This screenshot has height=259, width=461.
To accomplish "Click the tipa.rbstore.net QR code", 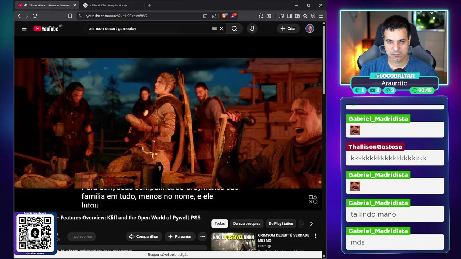I will [35, 233].
